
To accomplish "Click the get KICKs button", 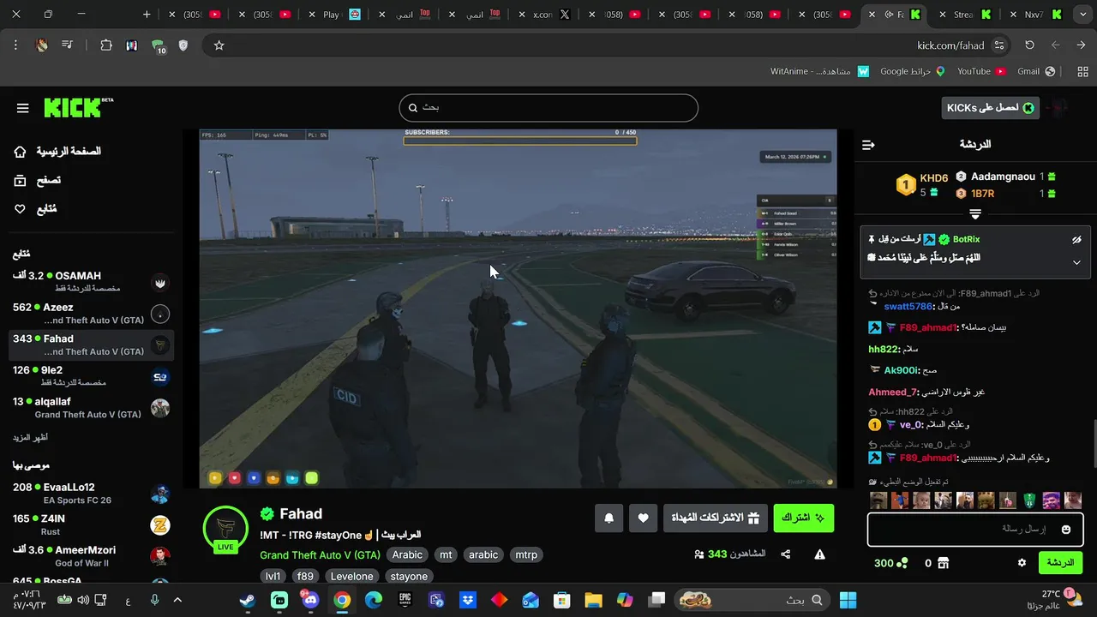I will (990, 107).
